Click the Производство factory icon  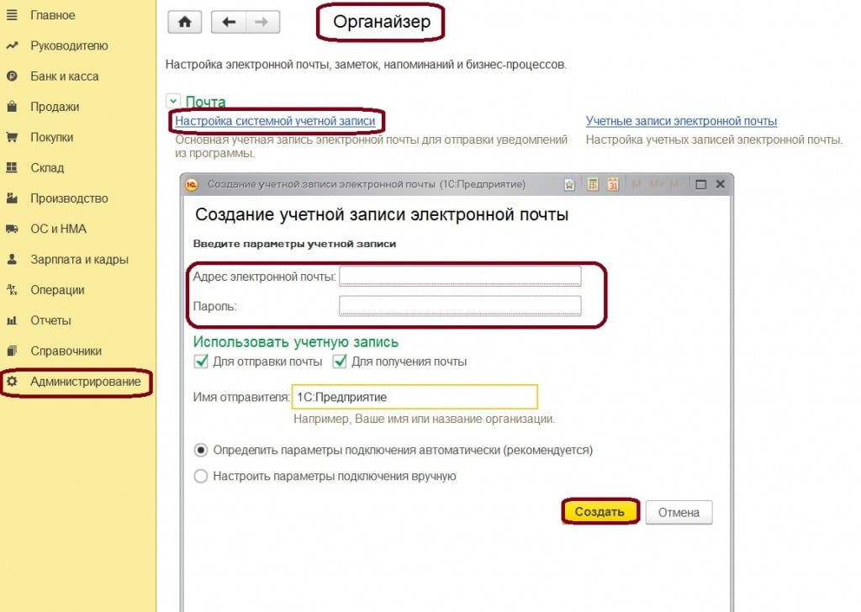12,198
